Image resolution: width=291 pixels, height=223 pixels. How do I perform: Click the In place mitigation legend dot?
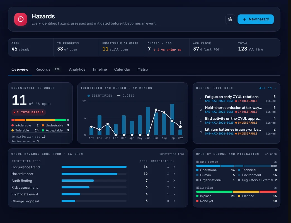coord(197,196)
